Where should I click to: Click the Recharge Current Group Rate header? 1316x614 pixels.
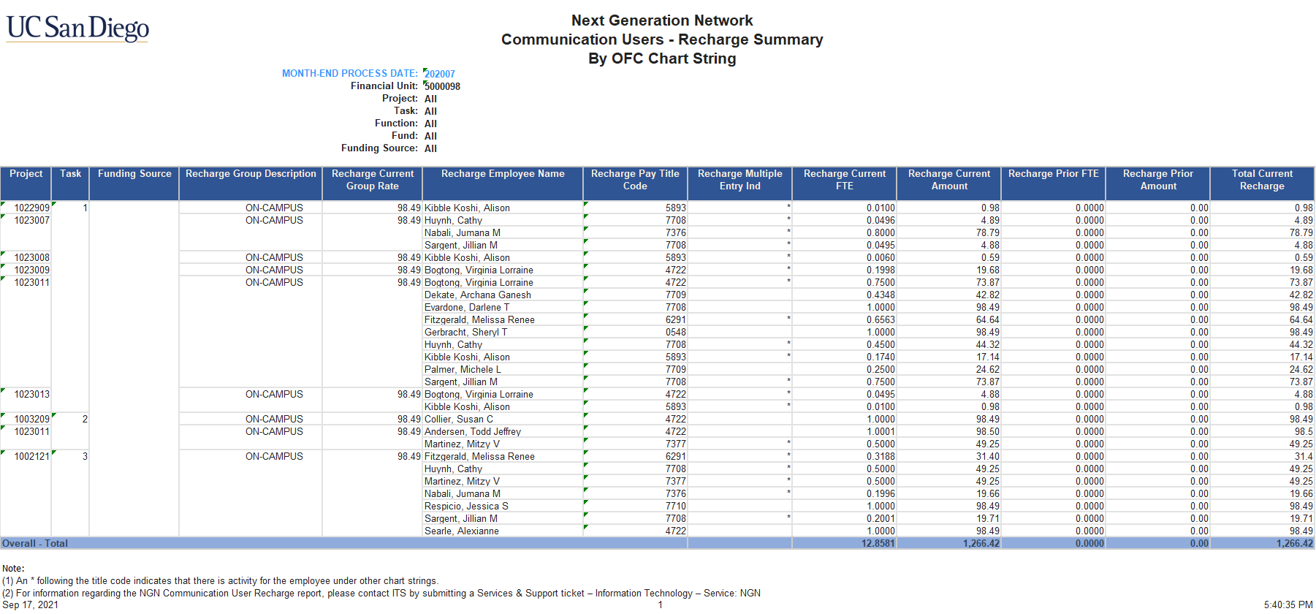coord(373,183)
